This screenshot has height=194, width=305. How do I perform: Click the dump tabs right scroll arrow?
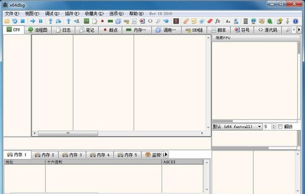click(x=166, y=154)
